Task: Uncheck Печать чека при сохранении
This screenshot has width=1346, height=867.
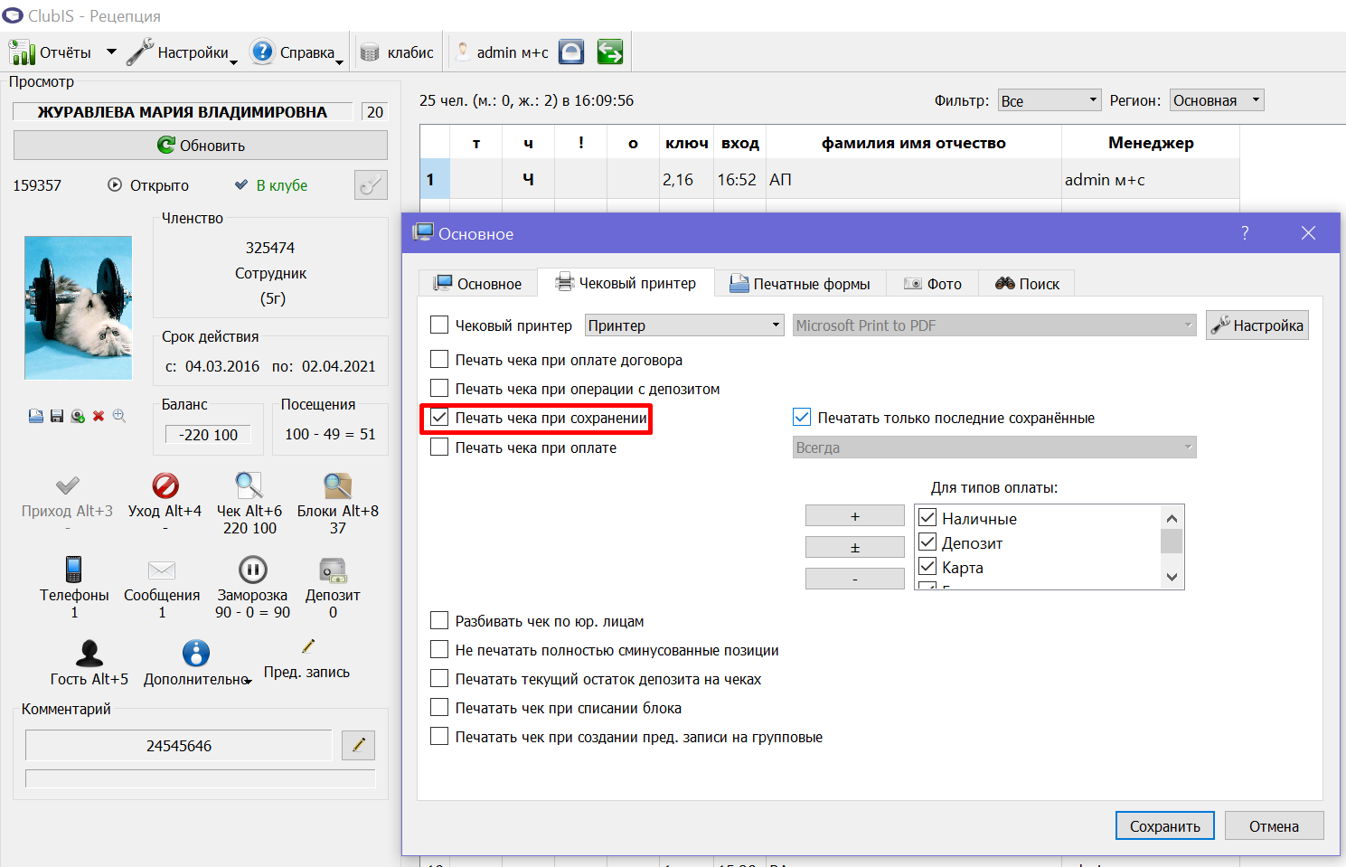Action: click(x=439, y=418)
